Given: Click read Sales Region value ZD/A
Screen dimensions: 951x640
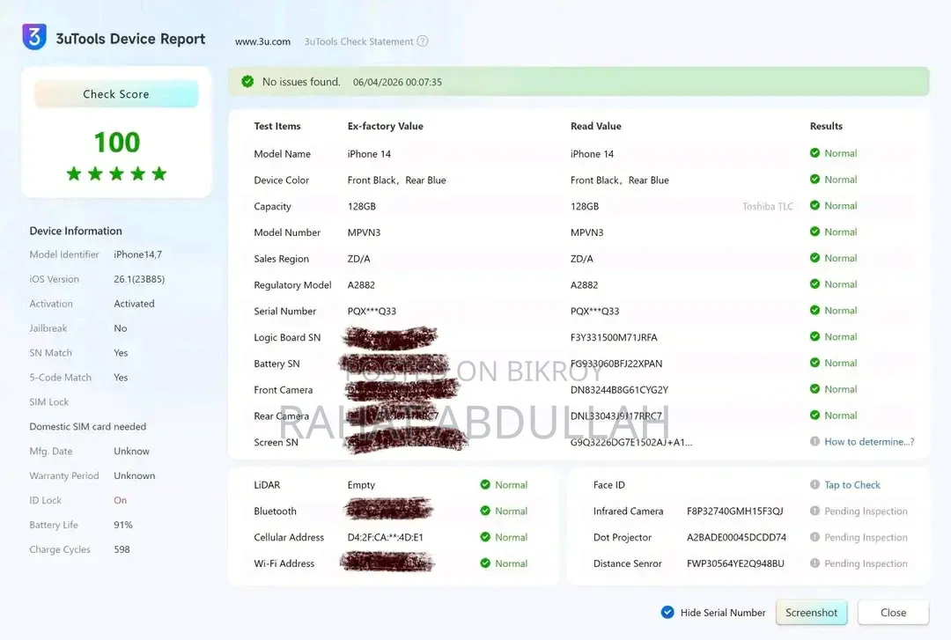Looking at the screenshot, I should tap(582, 259).
